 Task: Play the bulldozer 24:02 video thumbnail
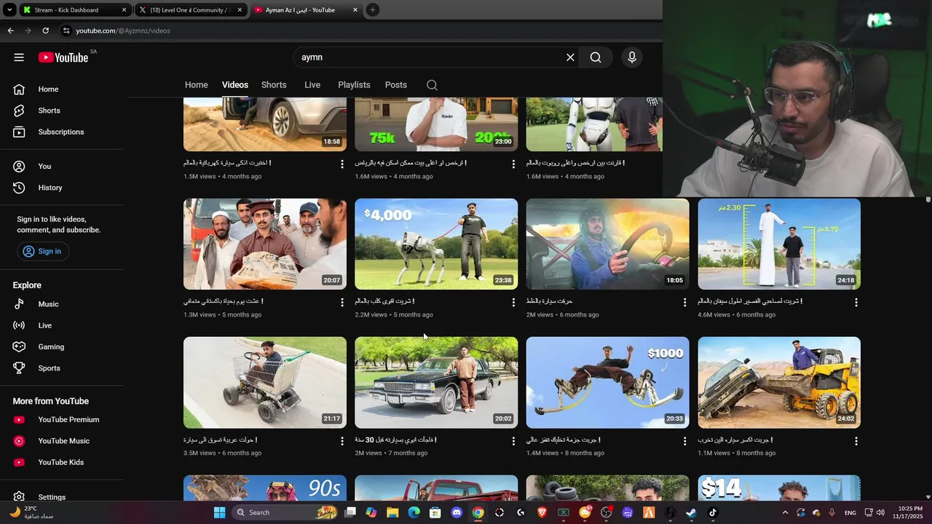coord(779,382)
